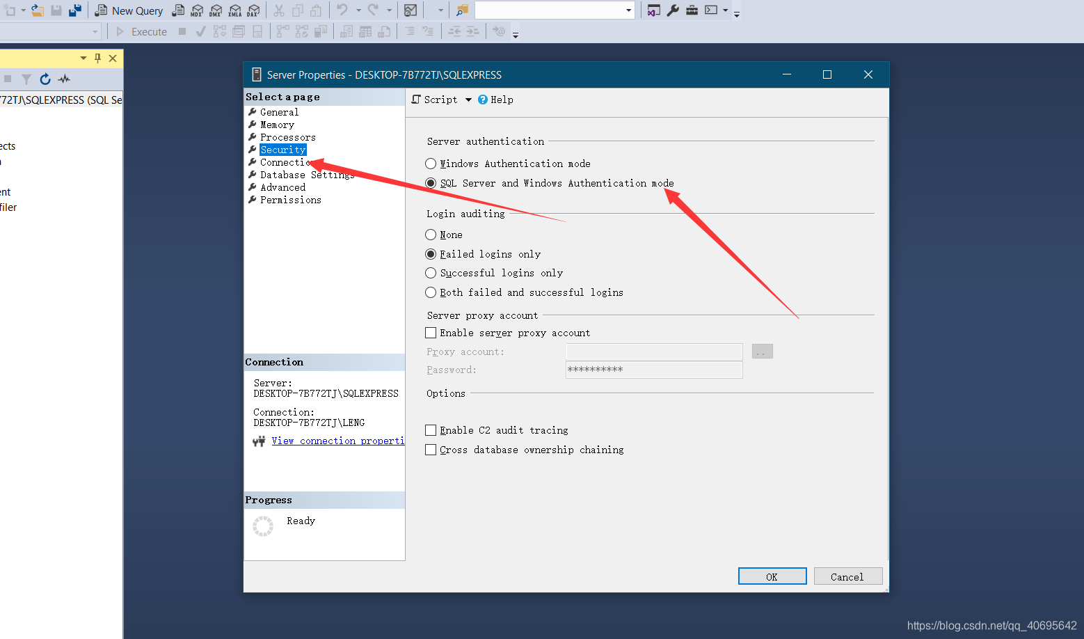The image size is (1084, 639).
Task: Open a new XMLA query
Action: click(x=234, y=10)
